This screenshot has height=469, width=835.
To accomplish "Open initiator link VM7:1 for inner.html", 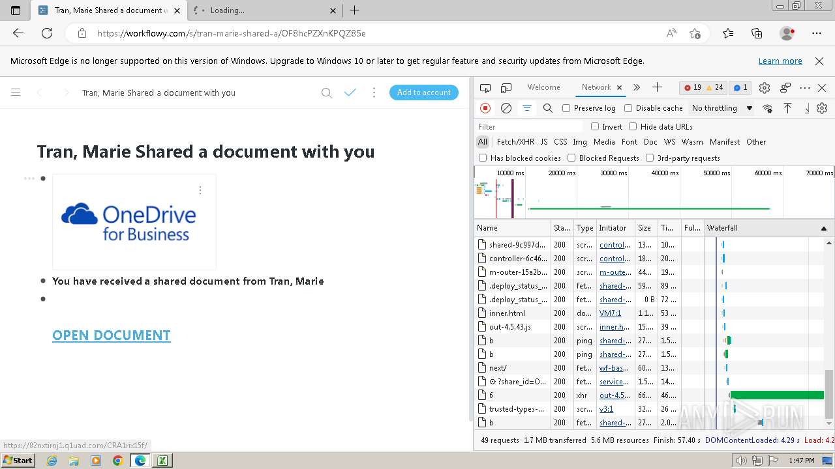I will [x=611, y=313].
